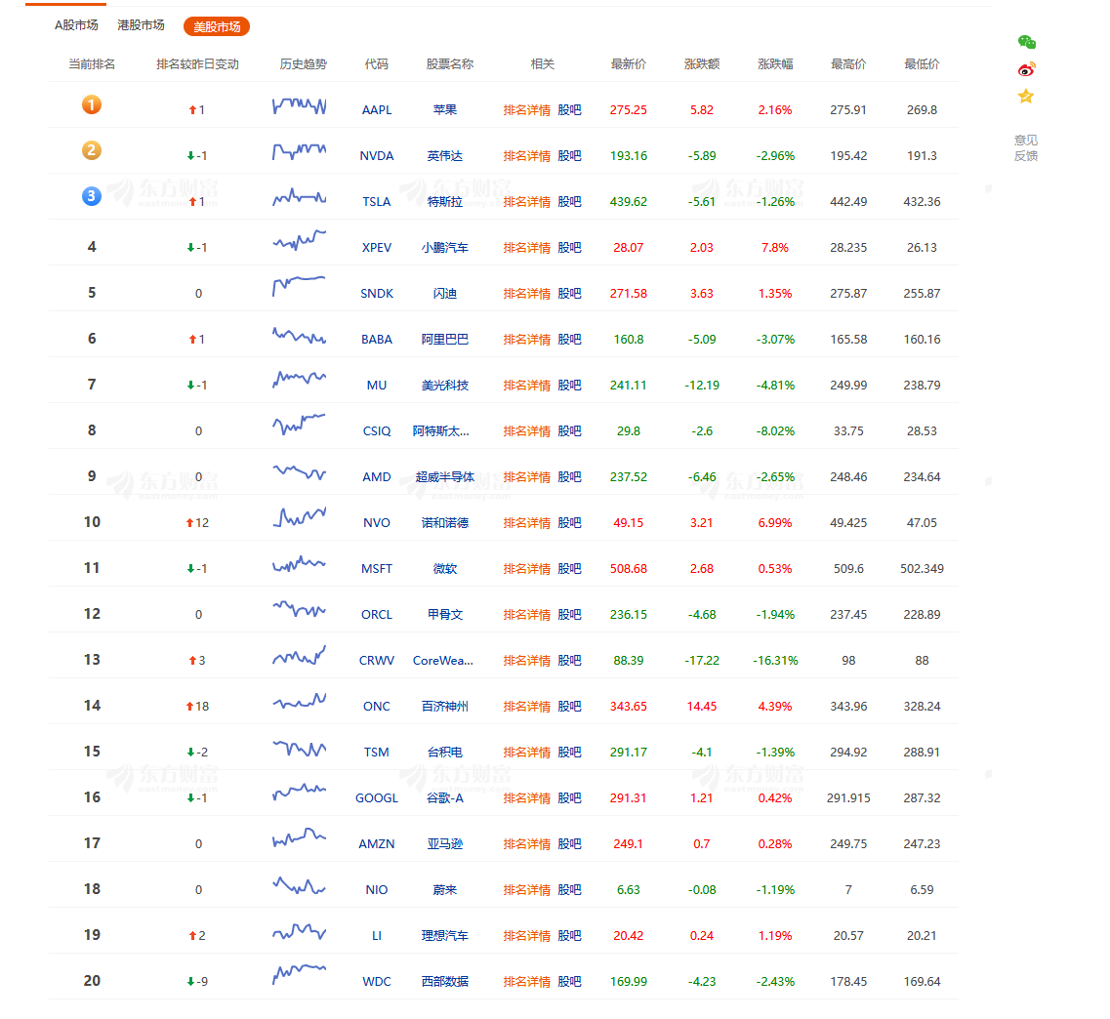Click the 特斯拉 stock name
This screenshot has height=1019, width=1110.
445,202
